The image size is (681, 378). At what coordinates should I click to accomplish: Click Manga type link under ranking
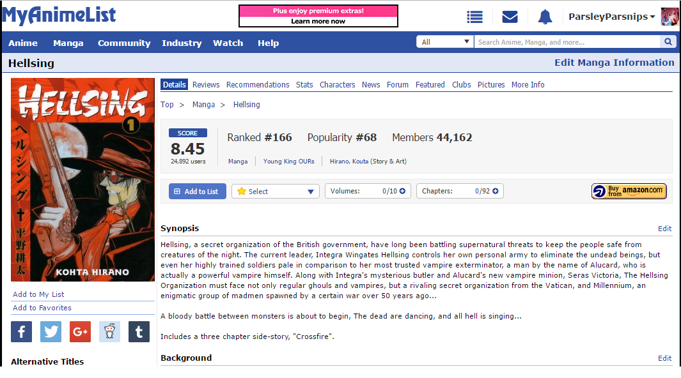point(238,162)
